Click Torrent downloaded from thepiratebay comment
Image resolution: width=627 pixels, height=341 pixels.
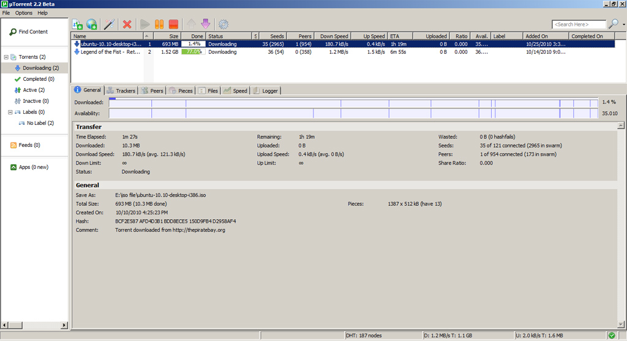coord(170,230)
